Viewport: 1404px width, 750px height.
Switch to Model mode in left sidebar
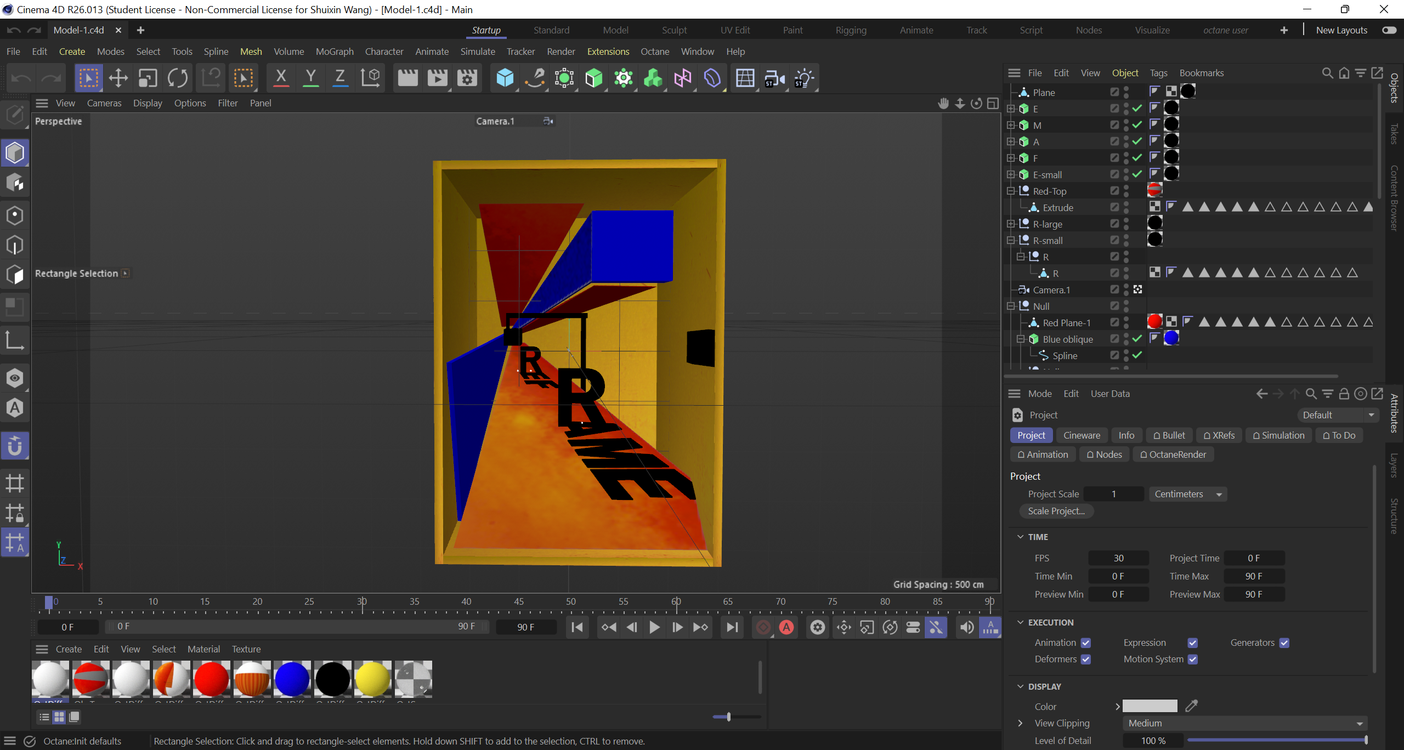pos(15,152)
